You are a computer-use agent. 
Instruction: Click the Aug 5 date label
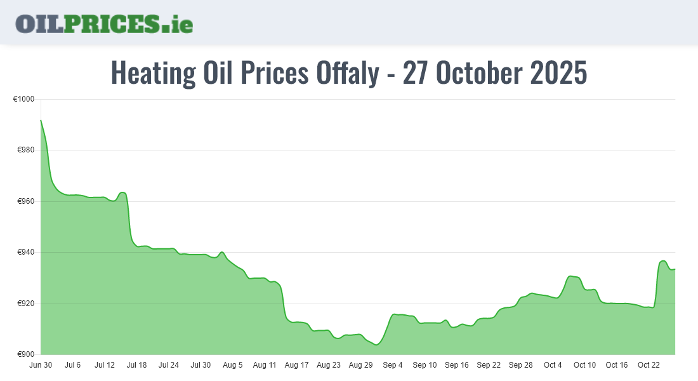[233, 365]
